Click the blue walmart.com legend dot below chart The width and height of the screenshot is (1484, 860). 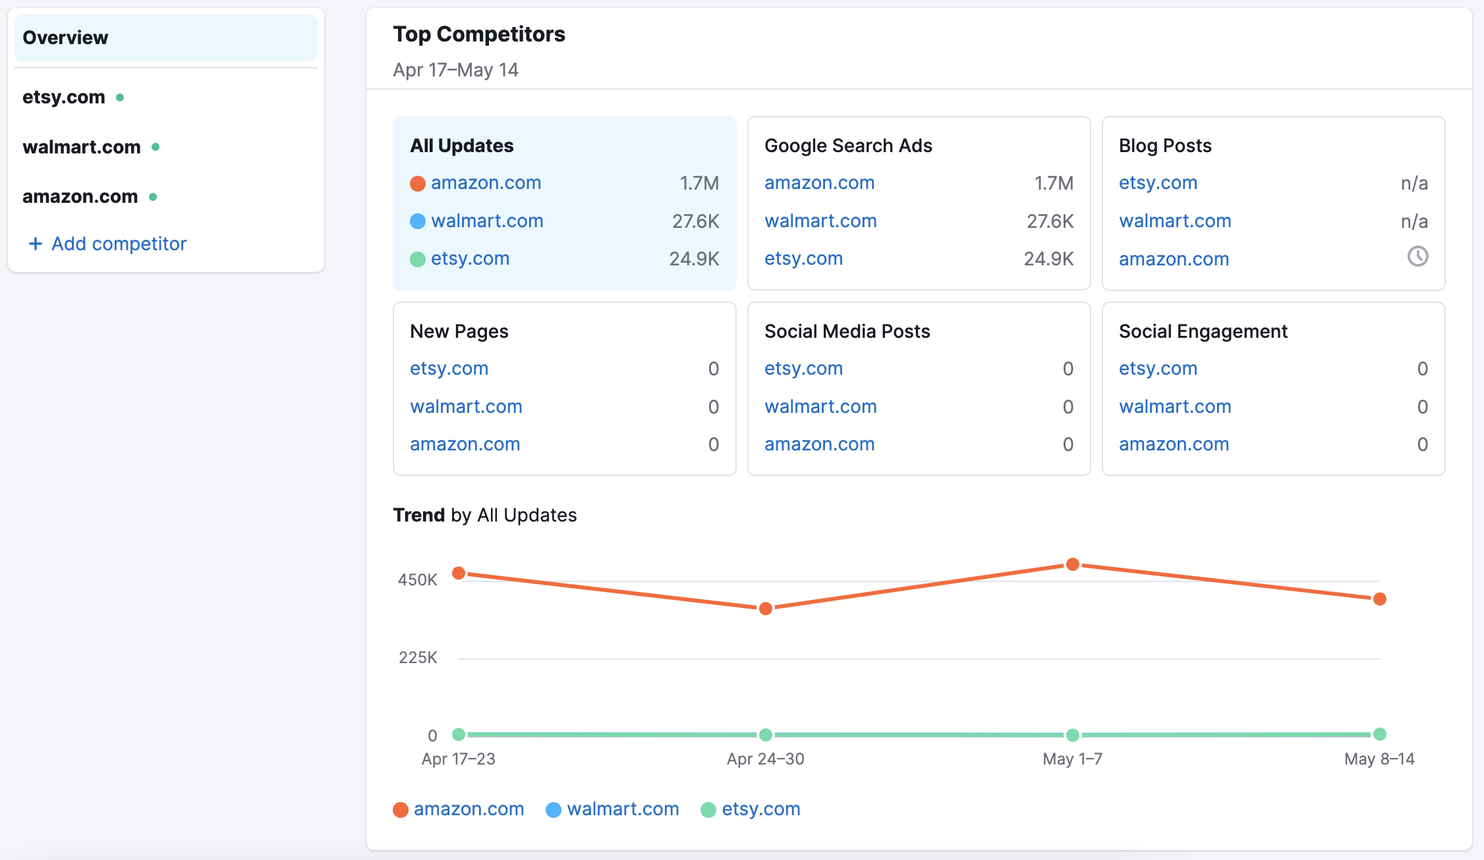tap(554, 809)
